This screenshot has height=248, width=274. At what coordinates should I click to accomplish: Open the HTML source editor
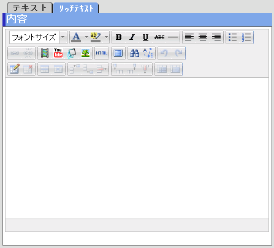102,53
